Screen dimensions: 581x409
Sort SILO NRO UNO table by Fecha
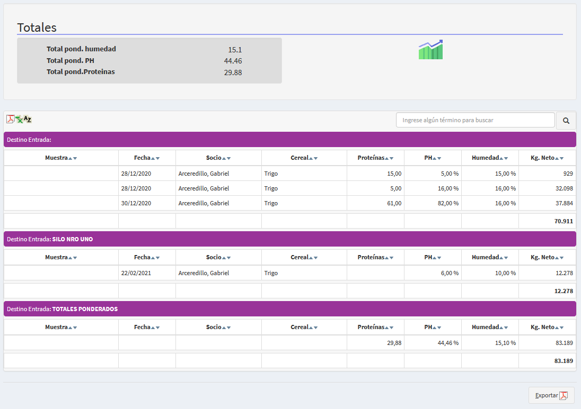coord(146,257)
